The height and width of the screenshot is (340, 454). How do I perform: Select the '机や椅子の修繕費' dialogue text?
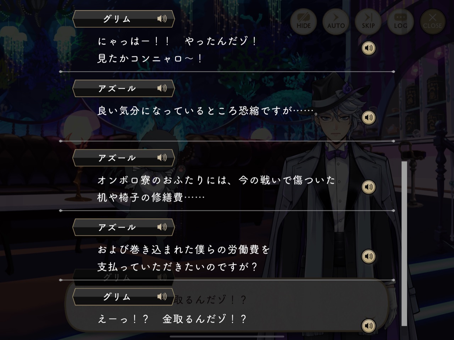151,197
